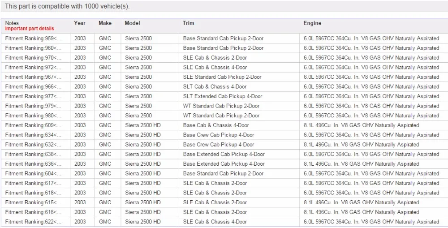Select the 'Fitment Ranking:972' notes cell
448x228 pixels.
(x=36, y=68)
